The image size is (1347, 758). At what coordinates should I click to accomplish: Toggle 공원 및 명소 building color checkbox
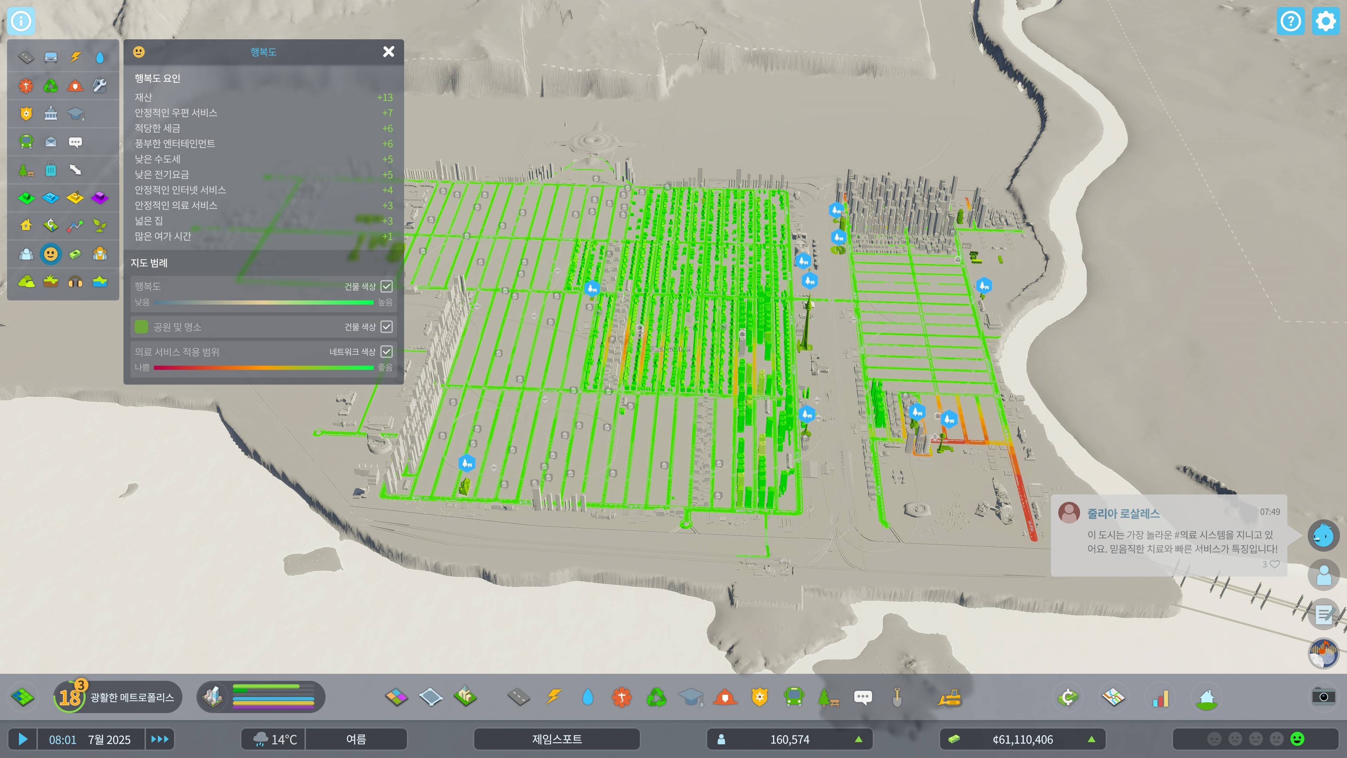[x=387, y=327]
